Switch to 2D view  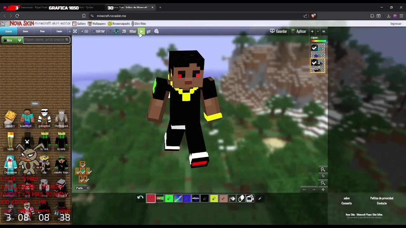124,31
